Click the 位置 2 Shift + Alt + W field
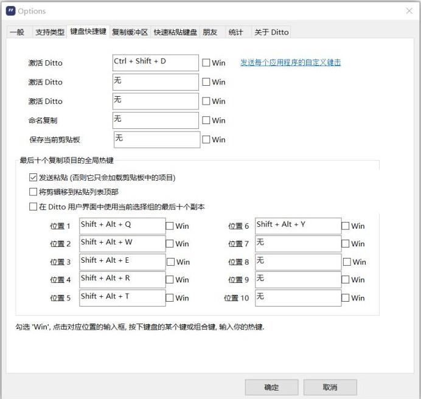The width and height of the screenshot is (421, 399). [122, 244]
